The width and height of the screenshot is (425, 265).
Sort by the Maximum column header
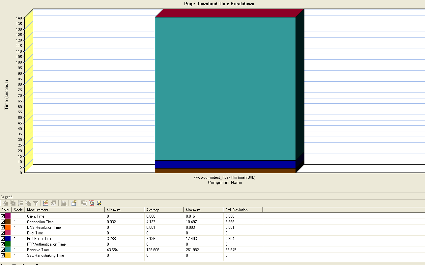(204, 210)
